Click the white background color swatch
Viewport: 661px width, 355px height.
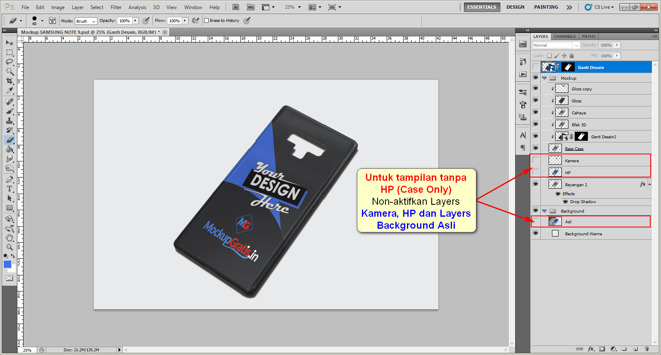14,270
